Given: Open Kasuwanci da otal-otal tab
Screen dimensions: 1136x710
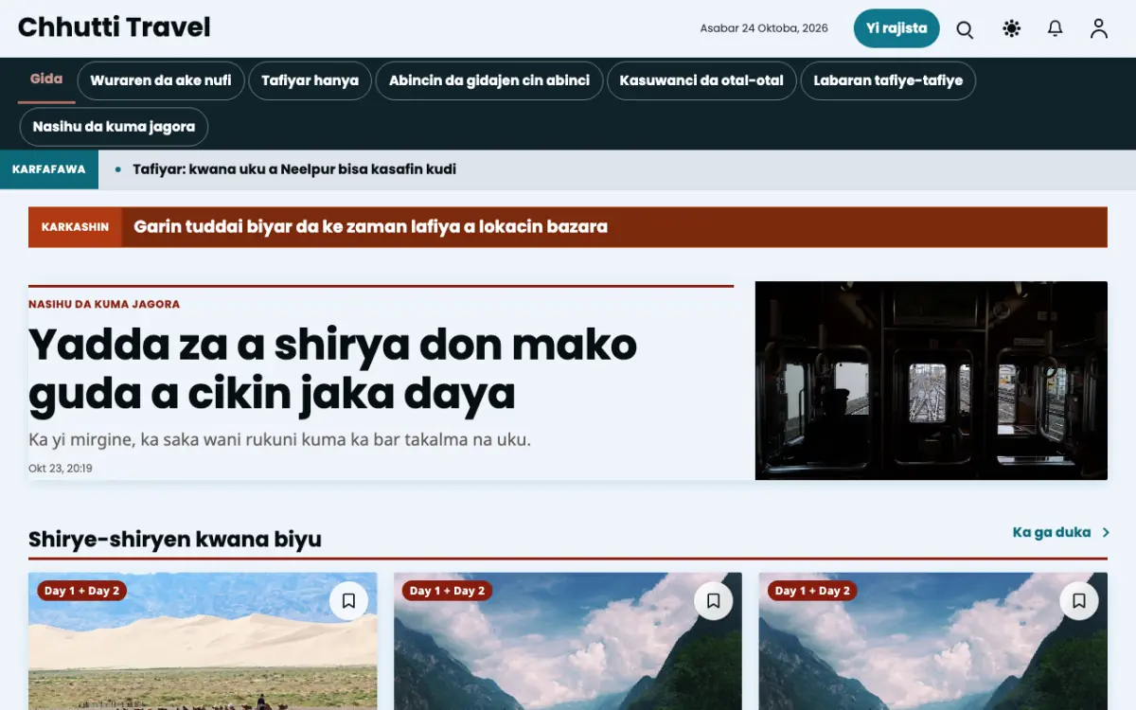Looking at the screenshot, I should (x=701, y=80).
